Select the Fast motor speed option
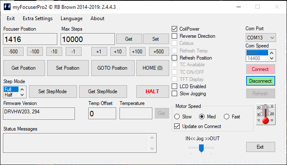This screenshot has width=287, height=165. (226, 117)
